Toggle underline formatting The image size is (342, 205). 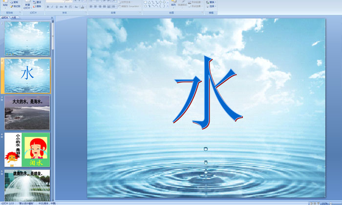click(x=57, y=7)
